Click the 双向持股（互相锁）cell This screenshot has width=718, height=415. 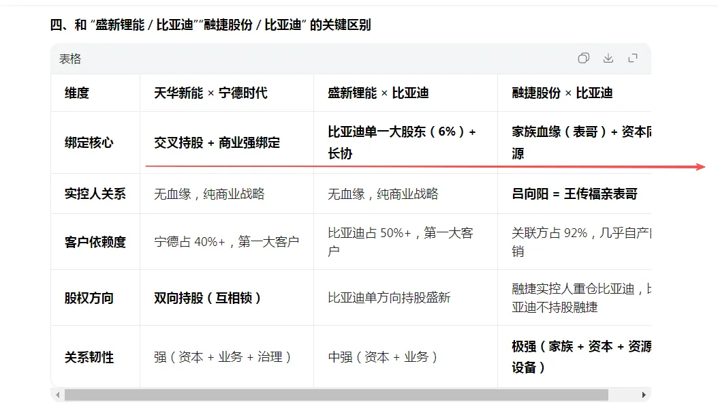click(x=208, y=298)
